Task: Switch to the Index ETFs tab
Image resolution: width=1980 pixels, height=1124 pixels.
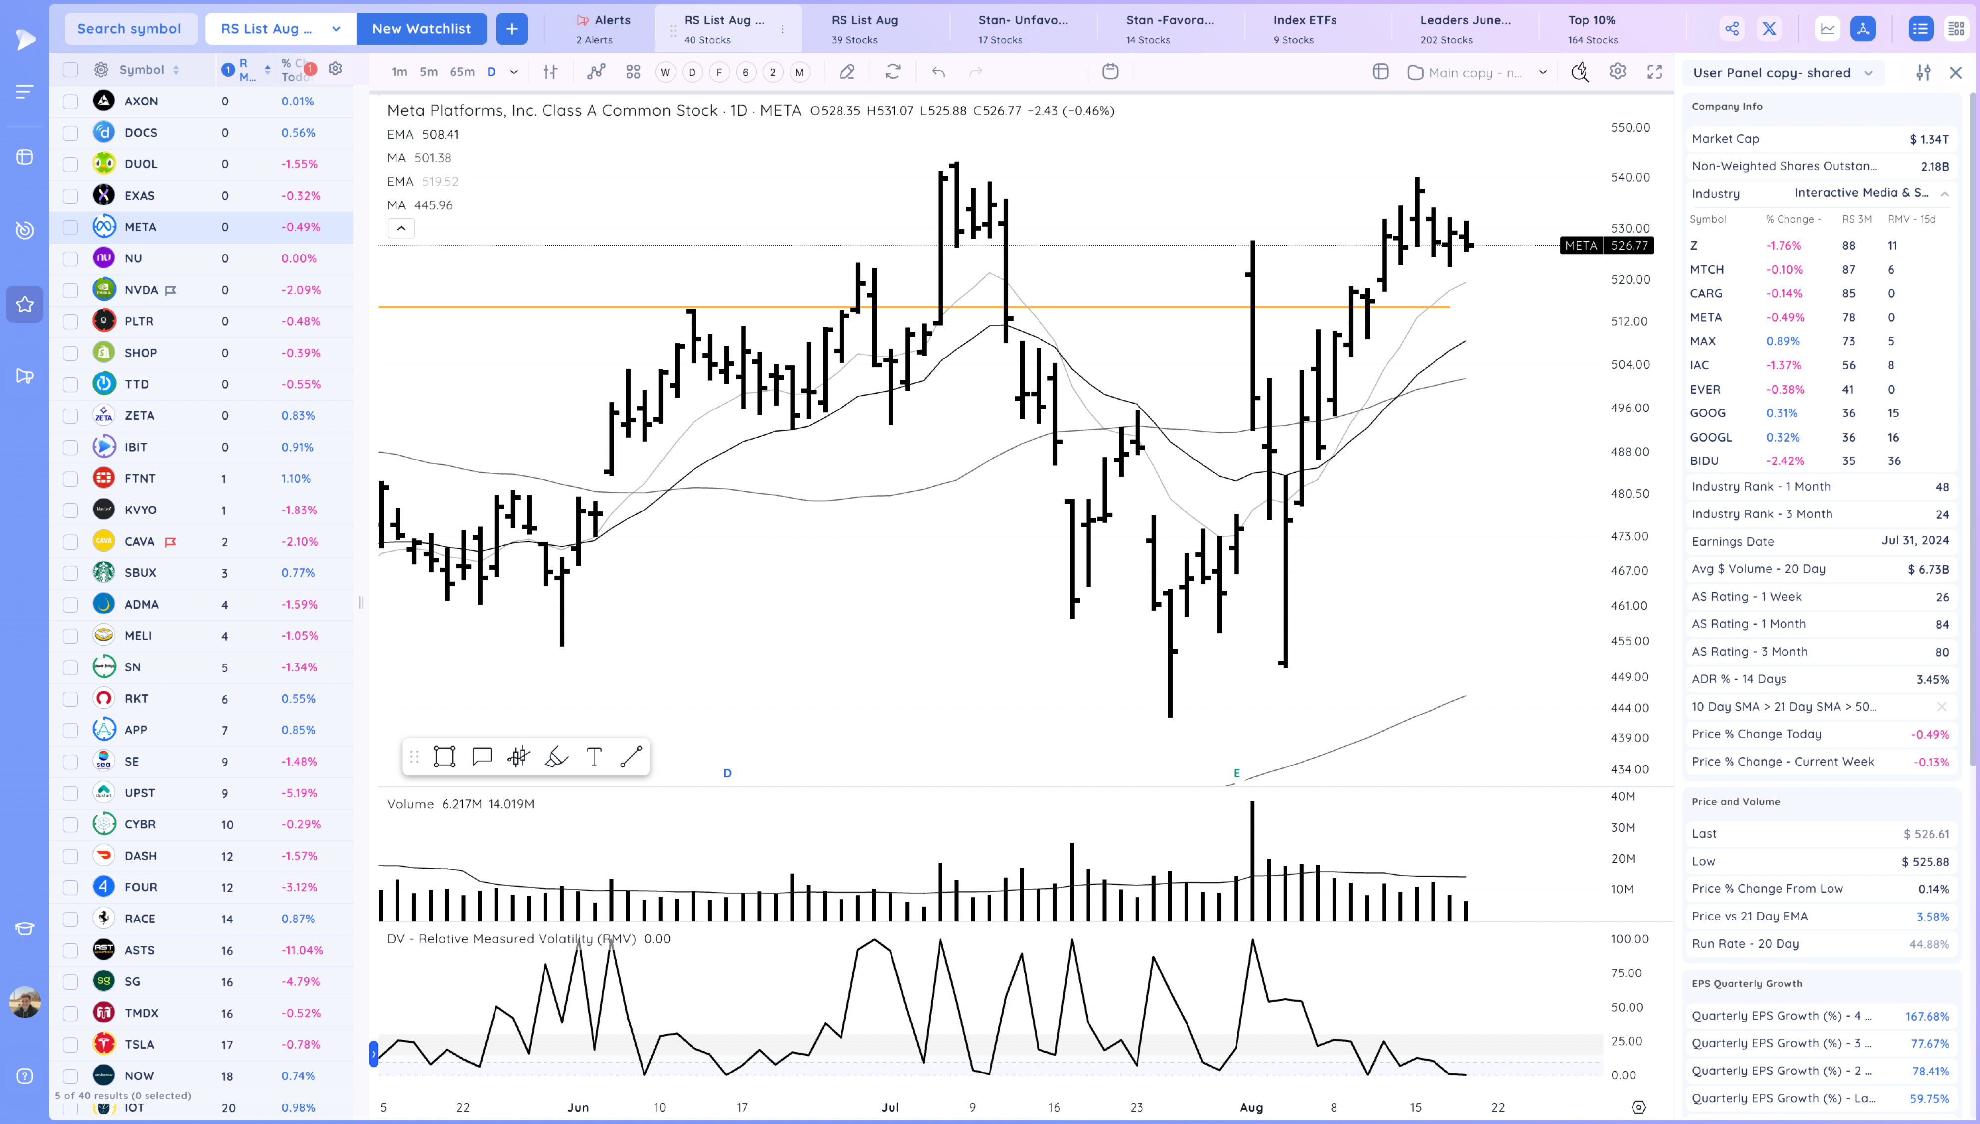Action: pos(1304,29)
